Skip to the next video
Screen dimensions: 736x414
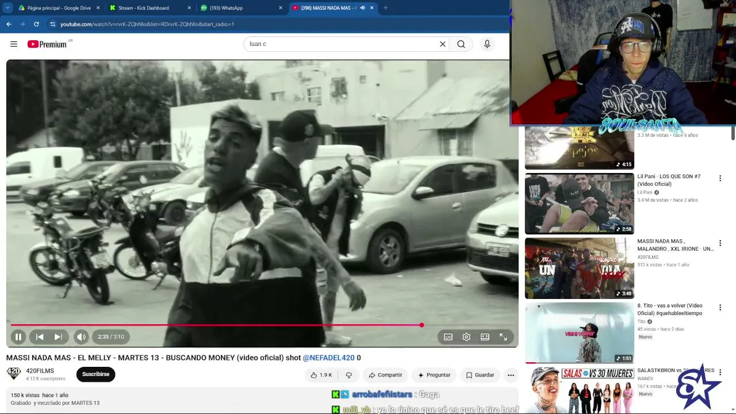pyautogui.click(x=58, y=337)
